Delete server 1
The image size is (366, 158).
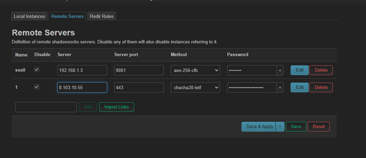[x=321, y=87]
